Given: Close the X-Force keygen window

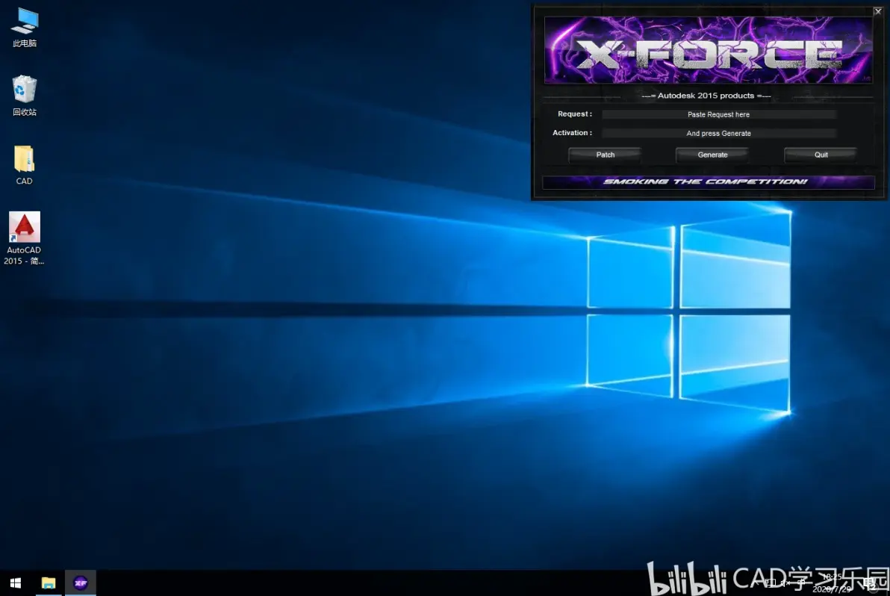Looking at the screenshot, I should pyautogui.click(x=877, y=11).
